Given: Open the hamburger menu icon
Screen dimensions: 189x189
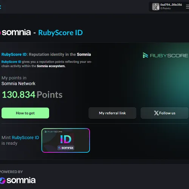Looking at the screenshot, I should pos(187,6).
